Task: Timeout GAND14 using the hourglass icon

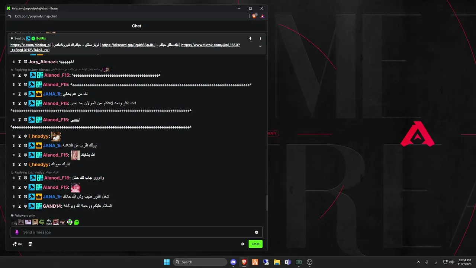Action: tap(20, 206)
